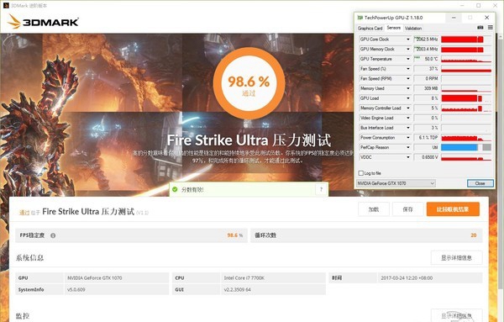Click the FPS稳定度 98.6 % value
Screen dimensions: 504x322
tap(234, 235)
